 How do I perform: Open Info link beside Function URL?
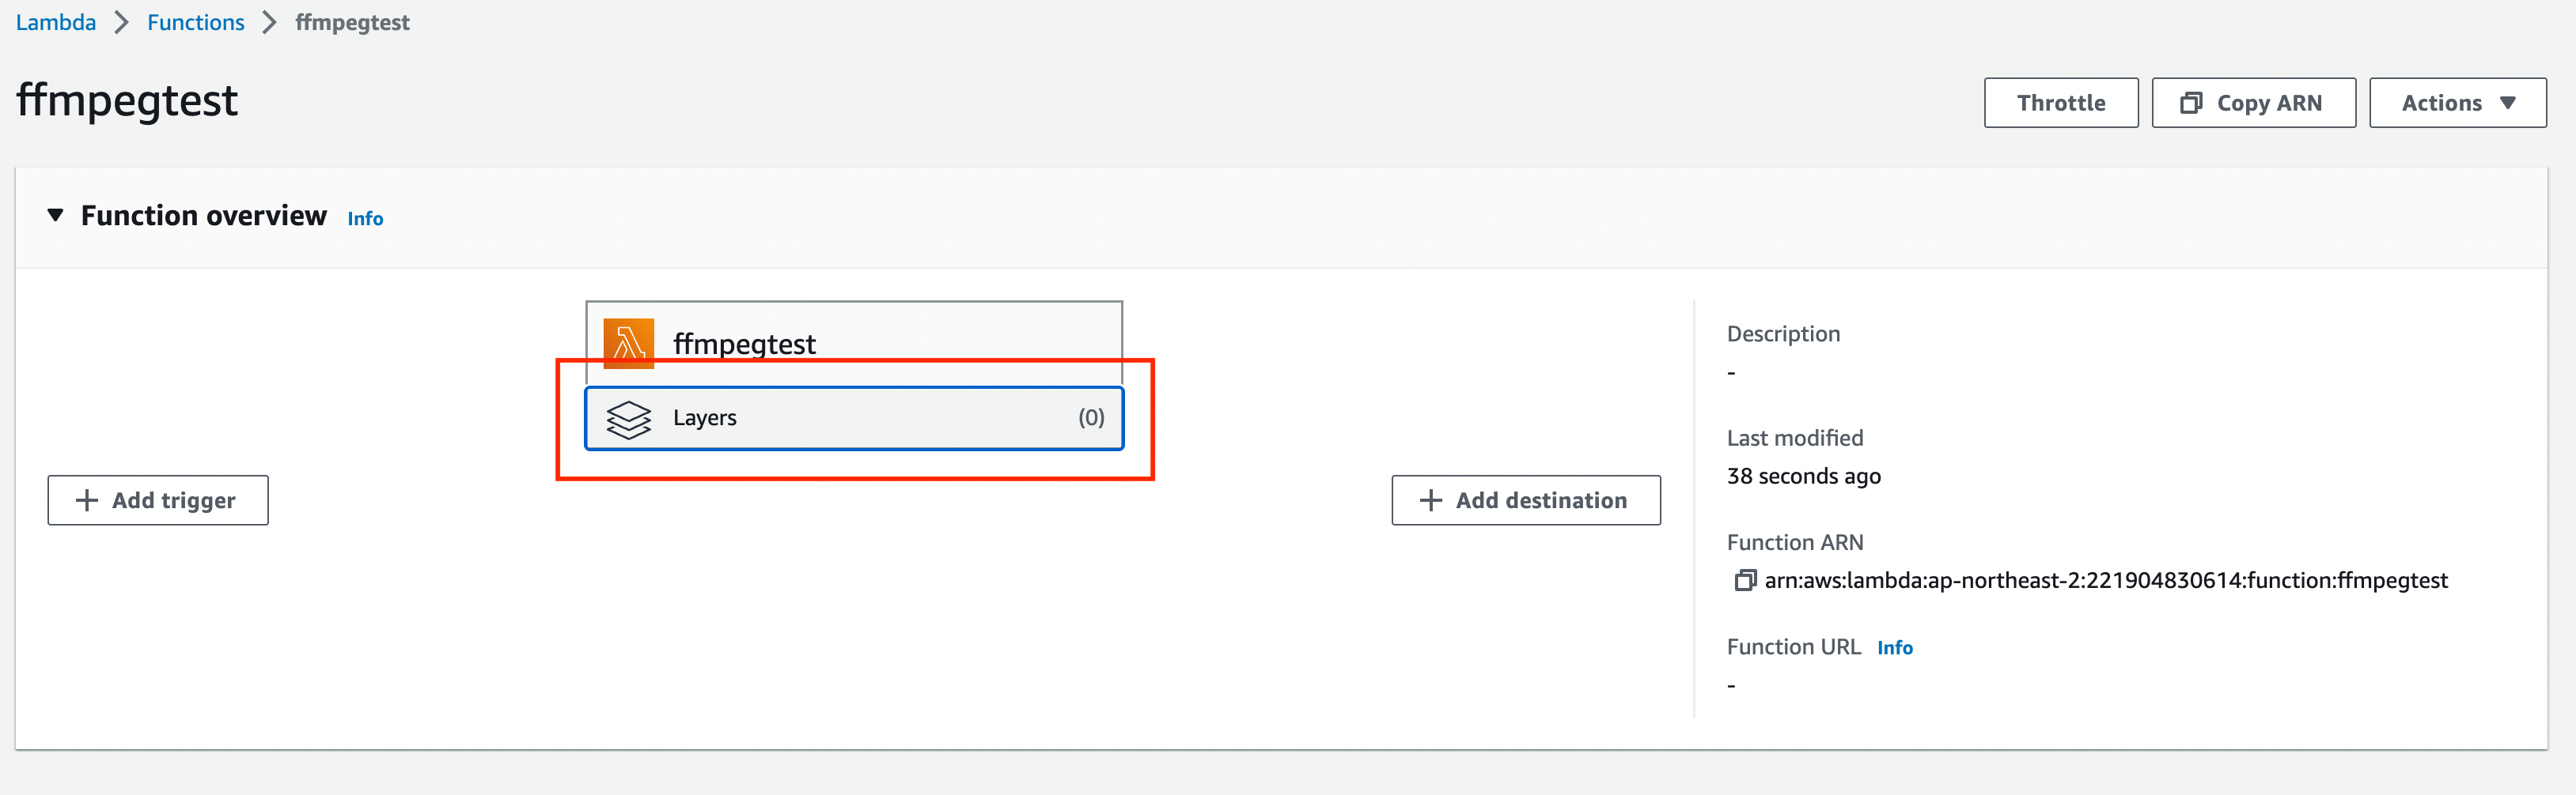point(1894,648)
